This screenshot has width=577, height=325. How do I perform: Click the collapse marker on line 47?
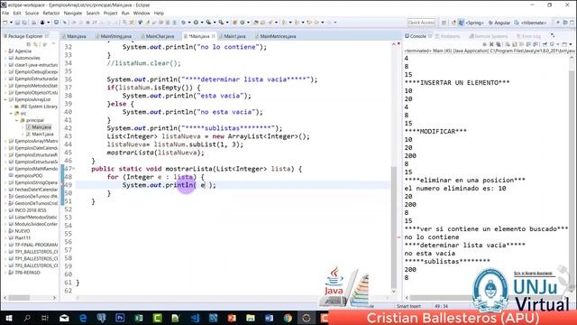click(74, 169)
